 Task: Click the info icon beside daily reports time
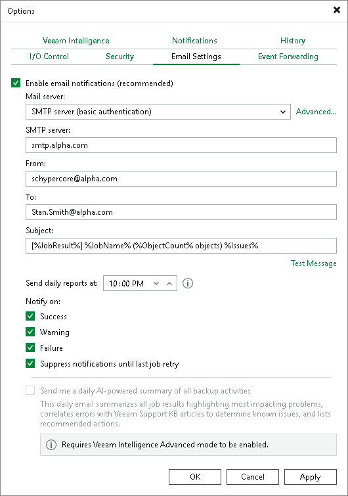(x=188, y=283)
